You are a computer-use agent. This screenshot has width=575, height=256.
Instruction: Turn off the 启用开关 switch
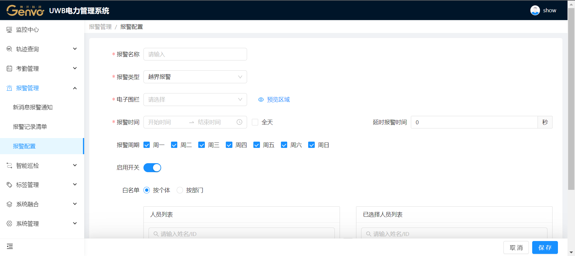click(152, 168)
